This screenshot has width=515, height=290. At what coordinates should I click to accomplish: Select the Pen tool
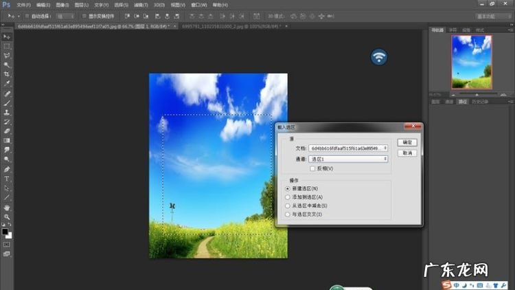coord(8,168)
